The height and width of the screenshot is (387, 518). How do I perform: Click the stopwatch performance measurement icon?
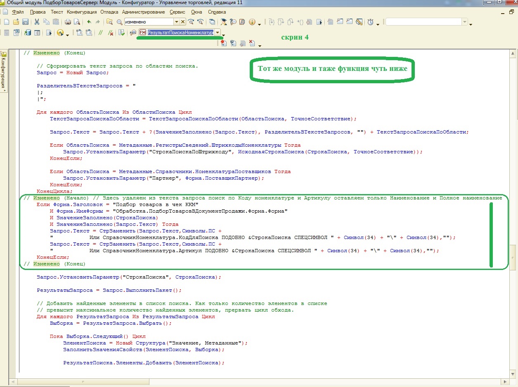coord(371,22)
